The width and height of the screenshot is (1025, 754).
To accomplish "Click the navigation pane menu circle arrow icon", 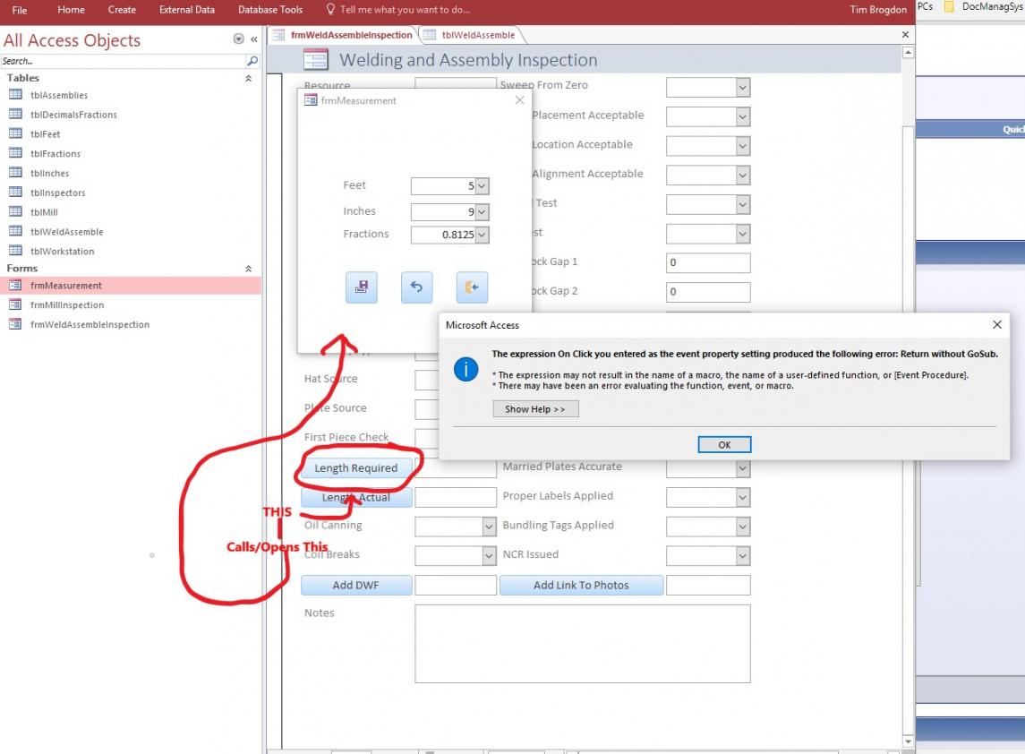I will [x=239, y=39].
